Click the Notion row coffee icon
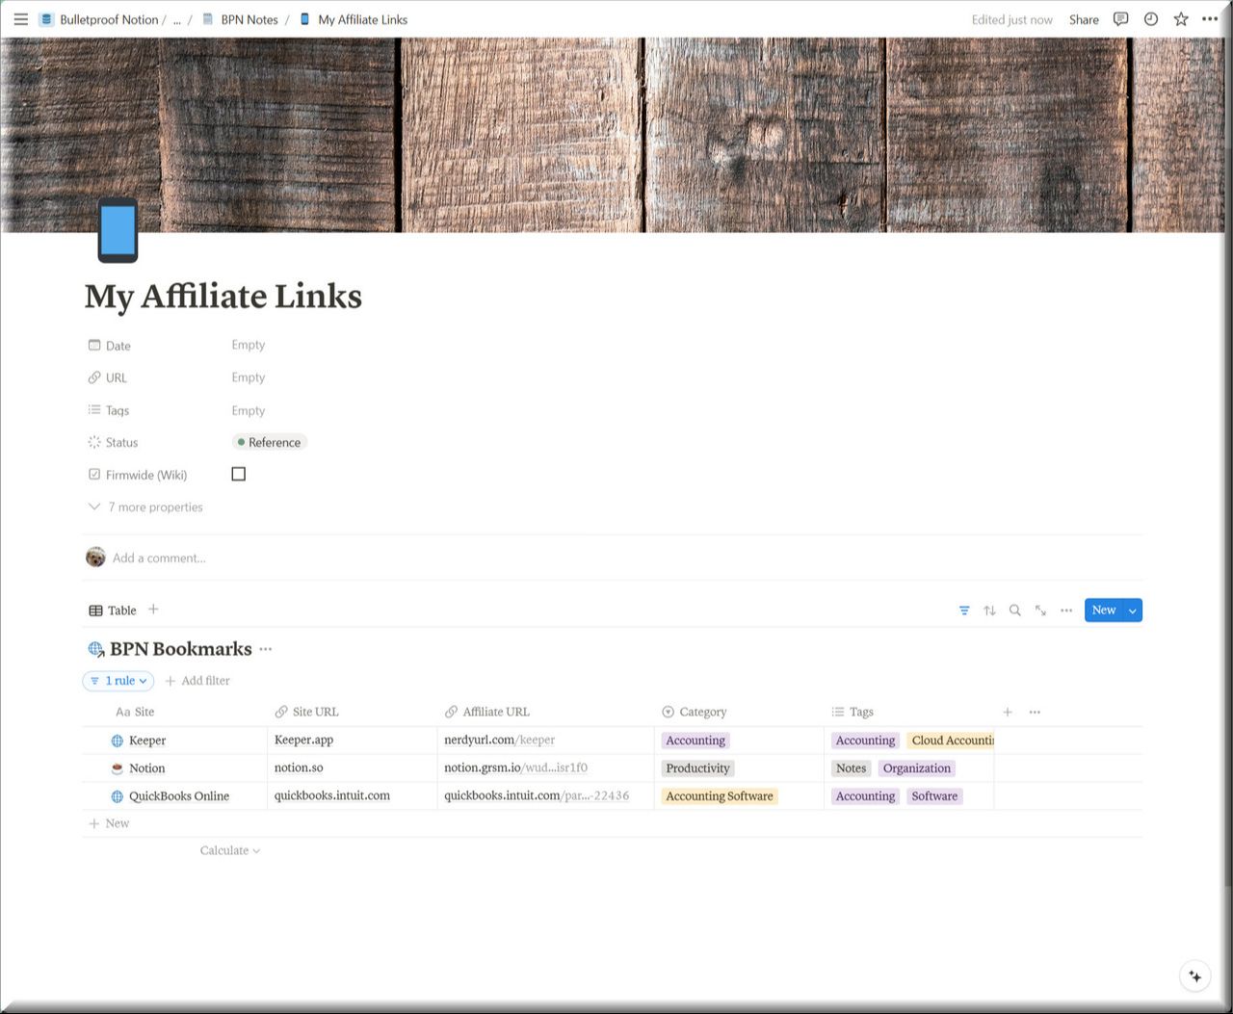The height and width of the screenshot is (1014, 1233). pyautogui.click(x=118, y=768)
